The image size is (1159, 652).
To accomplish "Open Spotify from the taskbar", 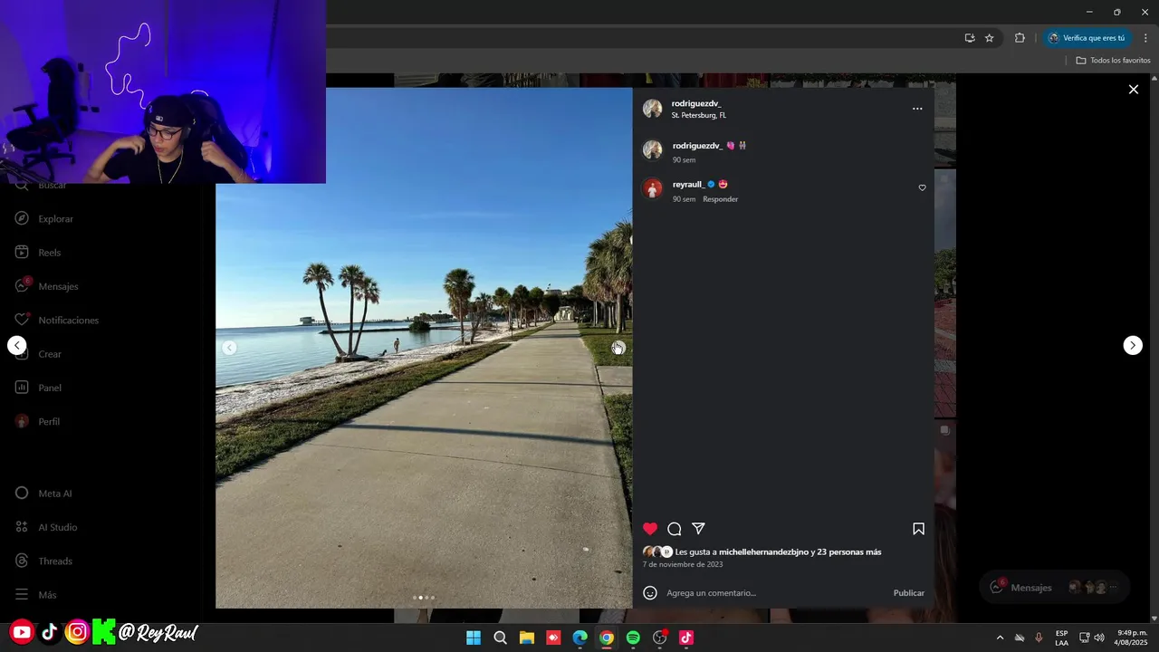I will coord(633,638).
